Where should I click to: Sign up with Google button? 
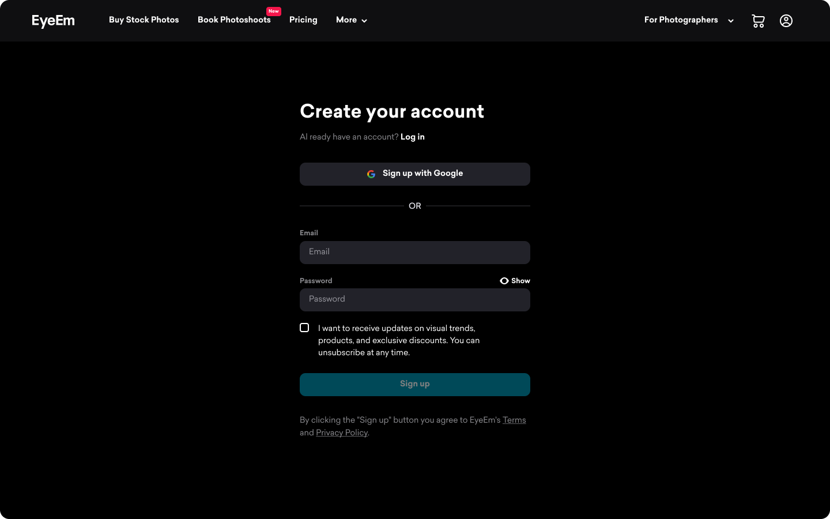(x=415, y=174)
